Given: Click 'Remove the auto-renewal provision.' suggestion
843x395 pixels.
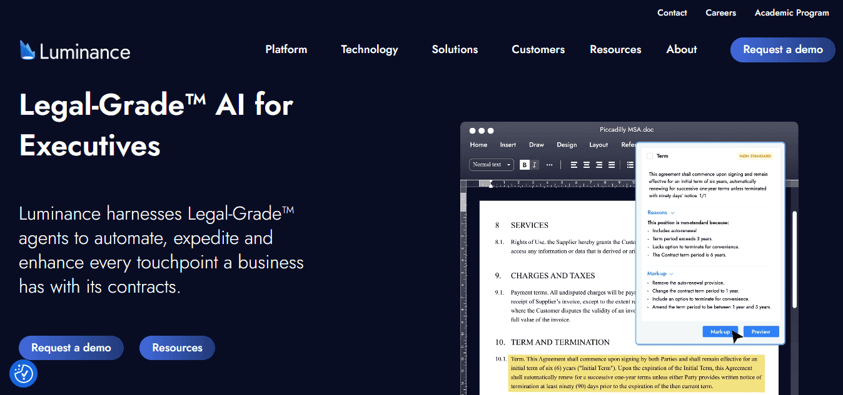Looking at the screenshot, I should pyautogui.click(x=687, y=283).
